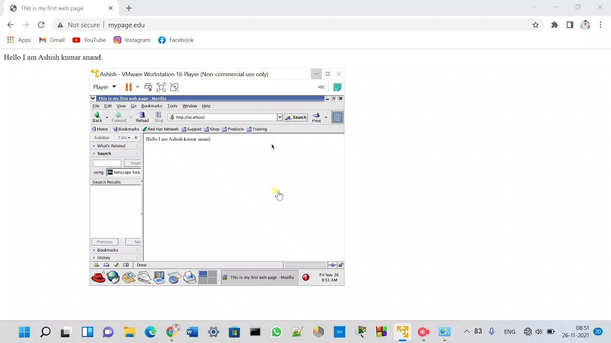Open Chrome side panel icon

[x=570, y=25]
